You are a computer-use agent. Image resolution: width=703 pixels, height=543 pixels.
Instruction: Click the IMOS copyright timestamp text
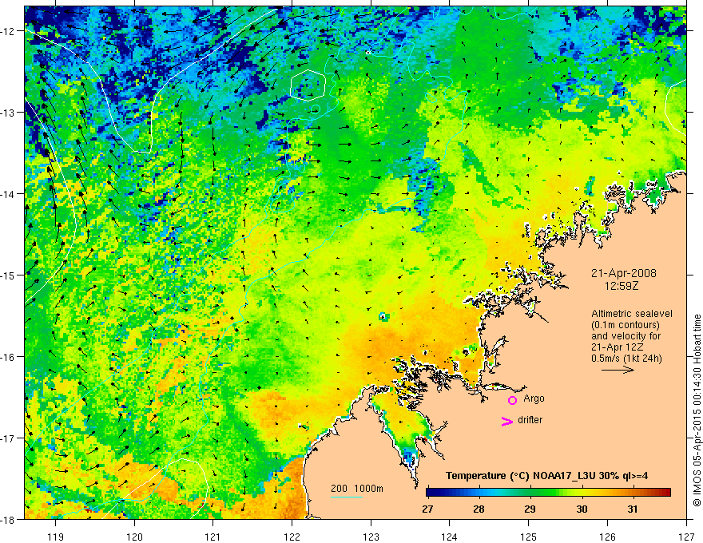coord(697,410)
